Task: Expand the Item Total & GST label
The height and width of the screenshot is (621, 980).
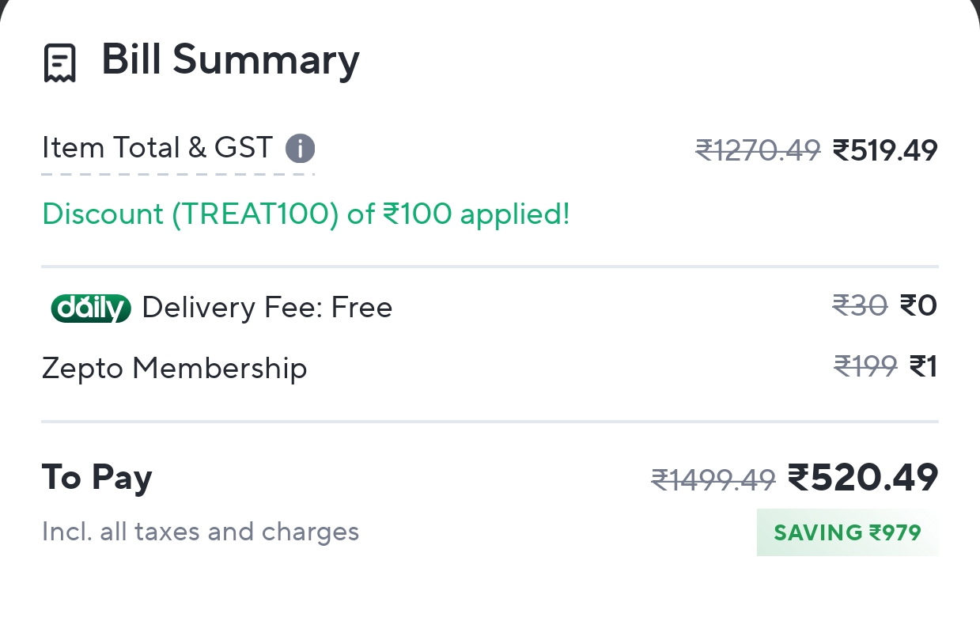Action: (157, 148)
